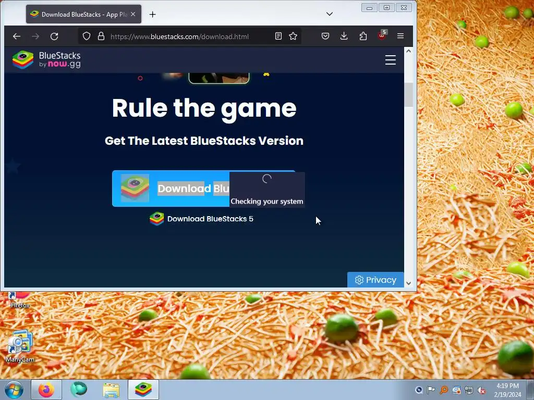Screen dimensions: 534x400
Task: Open Firefox from the taskbar
Action: tap(46, 390)
